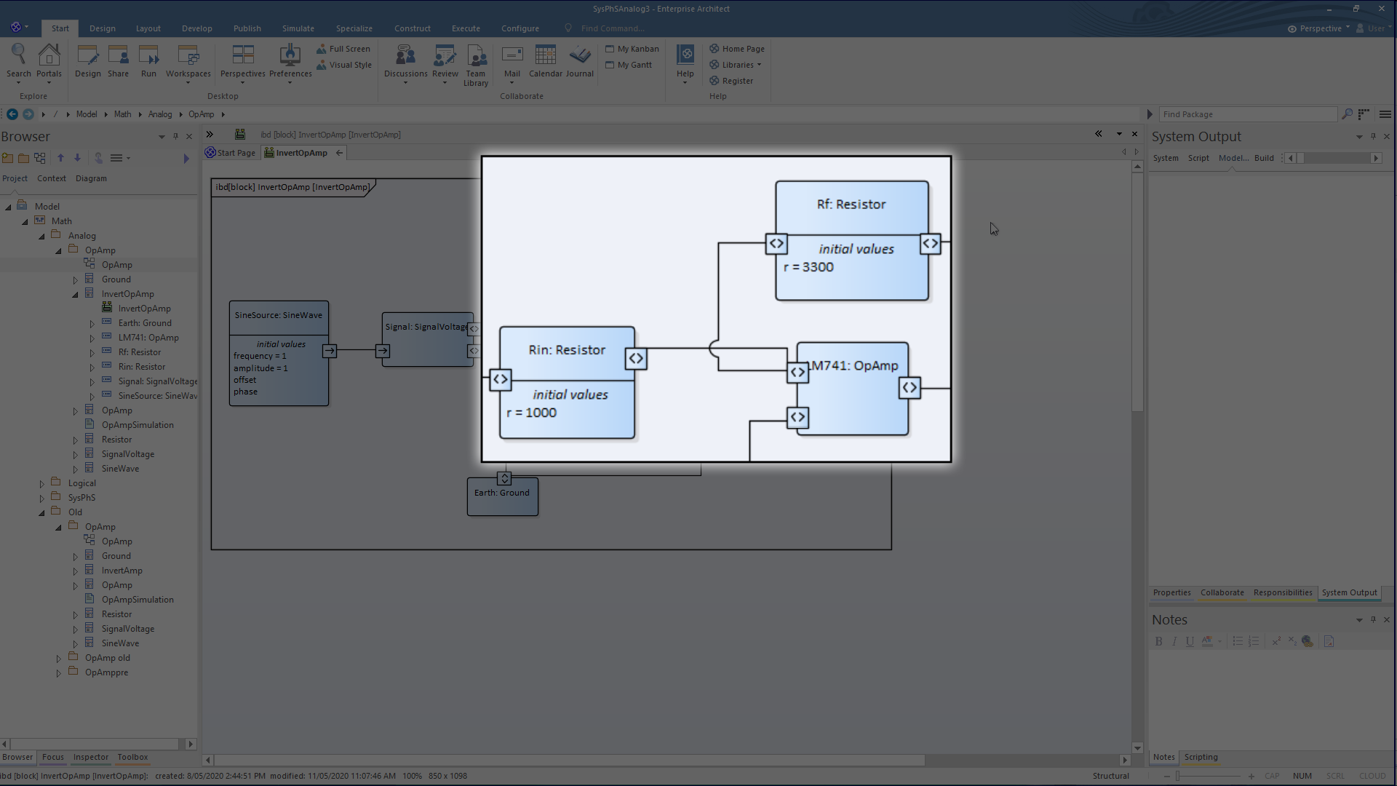Collapse the InvertOpAmp tree node
This screenshot has width=1397, height=786.
point(75,293)
